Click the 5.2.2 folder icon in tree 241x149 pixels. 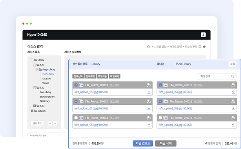pyautogui.click(x=38, y=88)
